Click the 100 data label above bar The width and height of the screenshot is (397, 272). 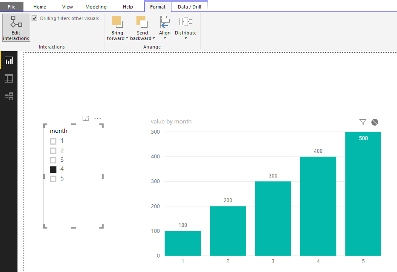coord(183,225)
